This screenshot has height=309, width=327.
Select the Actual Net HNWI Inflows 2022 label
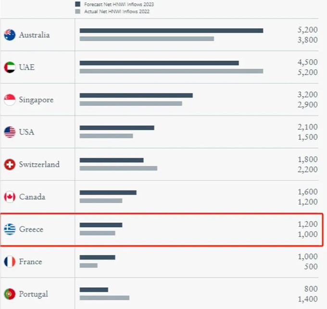click(117, 11)
